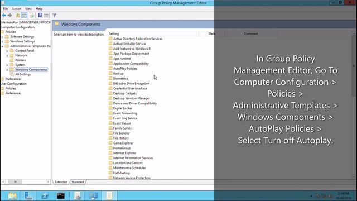Viewport: 357px width, 201px height.
Task: Click the Event Viewer folder icon
Action: [x=110, y=123]
